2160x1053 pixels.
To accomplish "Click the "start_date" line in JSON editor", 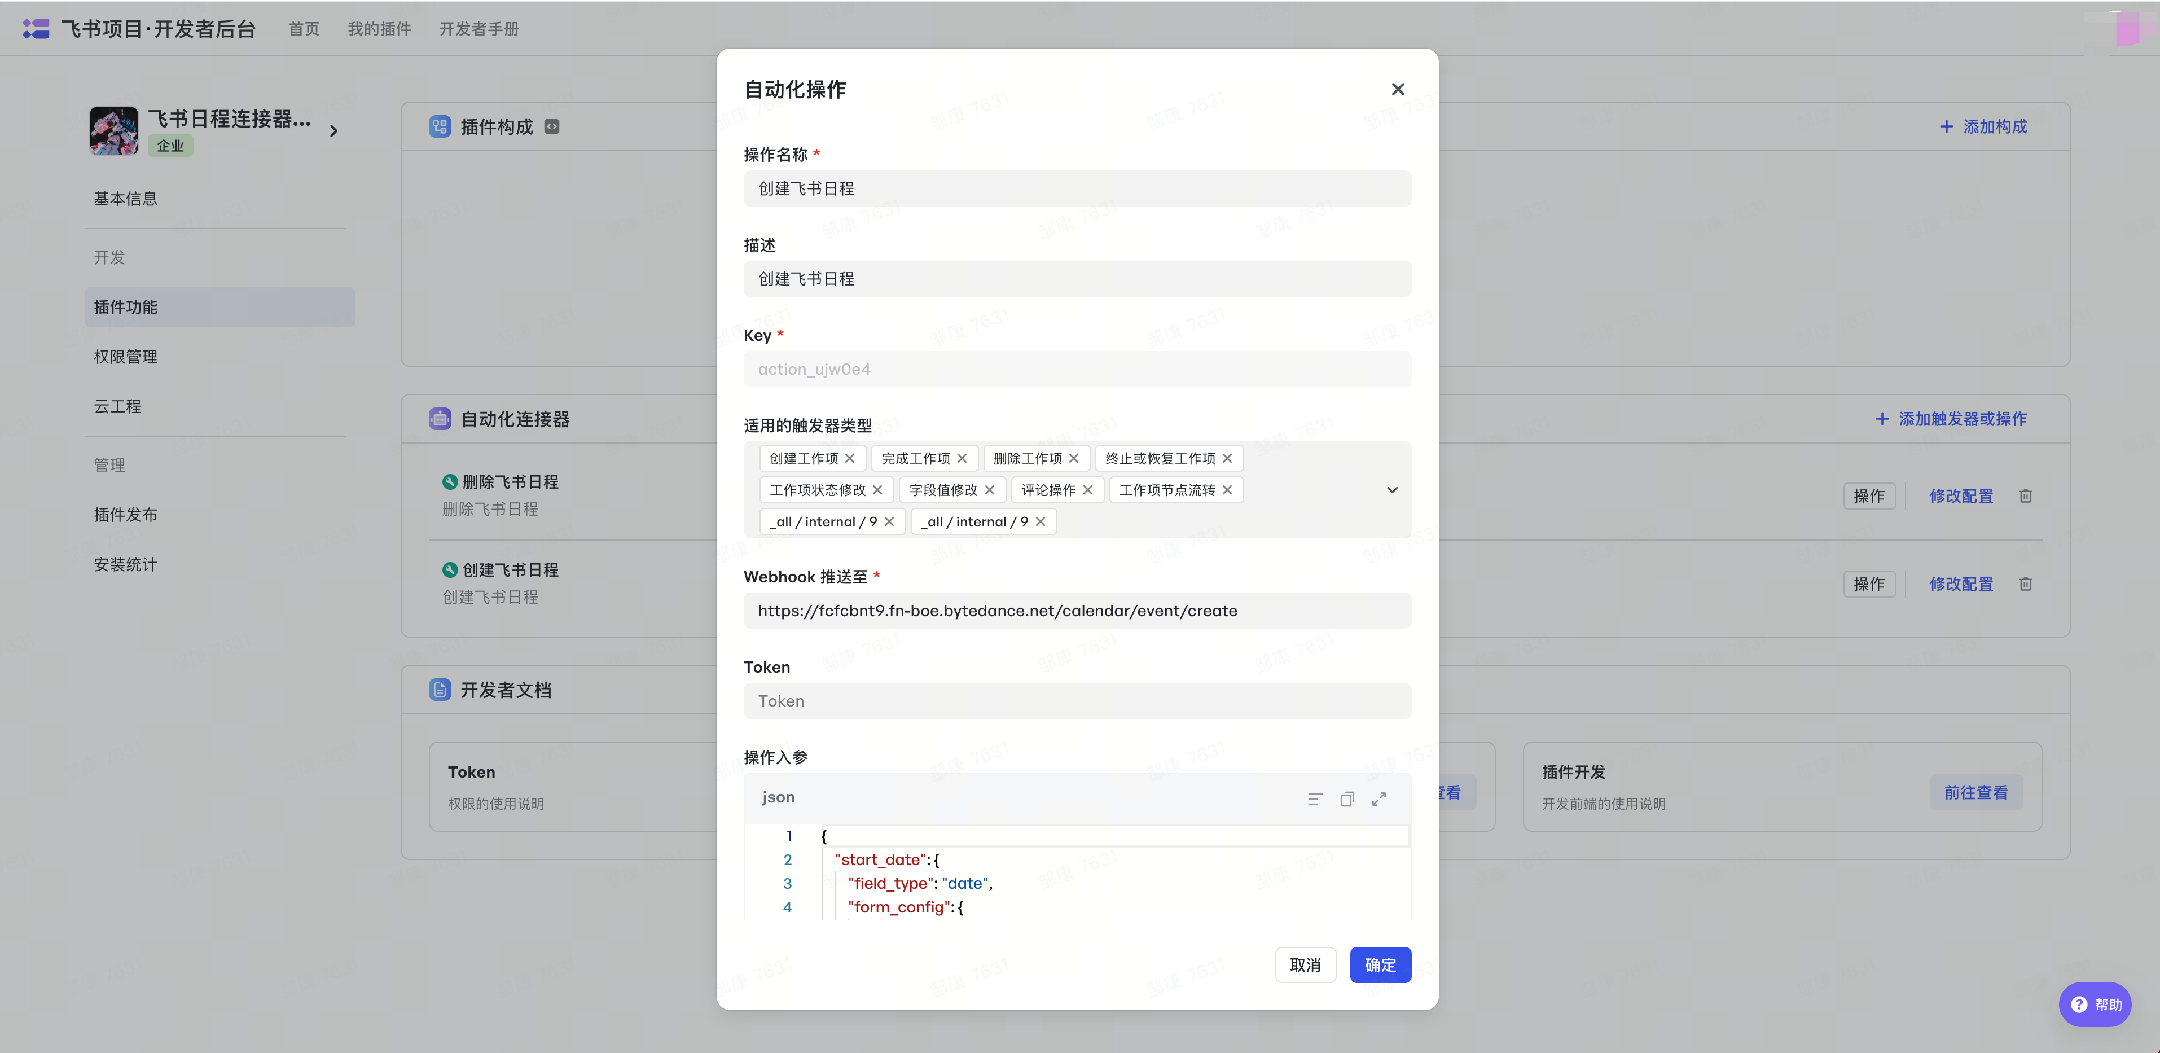I will coord(887,860).
